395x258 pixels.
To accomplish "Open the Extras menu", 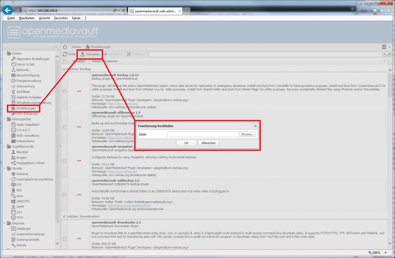I will coord(76,18).
